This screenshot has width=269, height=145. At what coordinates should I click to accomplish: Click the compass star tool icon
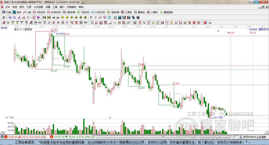[x=58, y=23]
